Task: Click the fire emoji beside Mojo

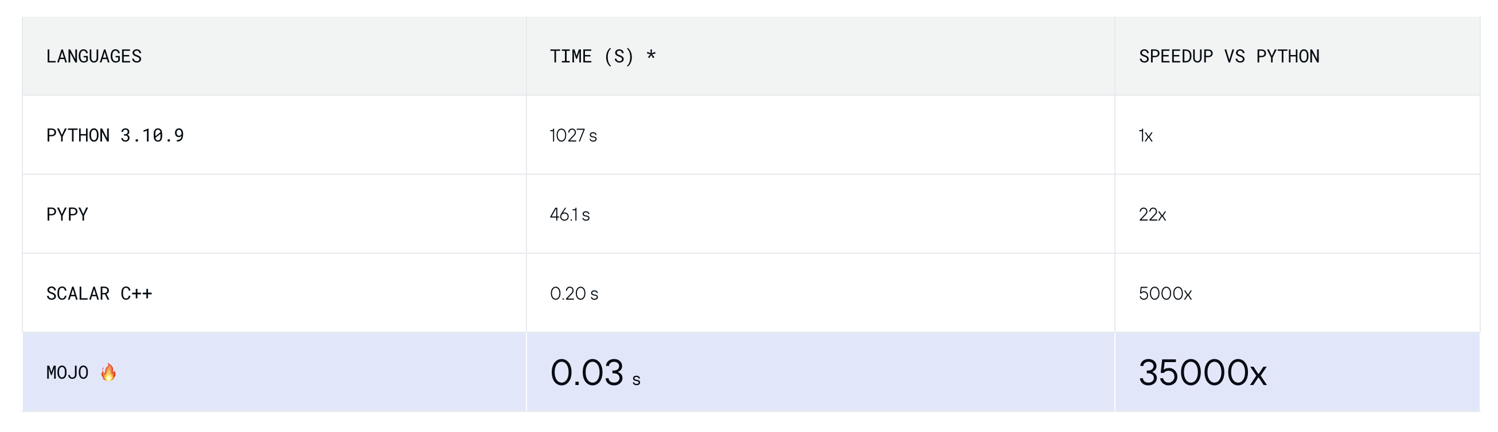Action: (x=108, y=372)
